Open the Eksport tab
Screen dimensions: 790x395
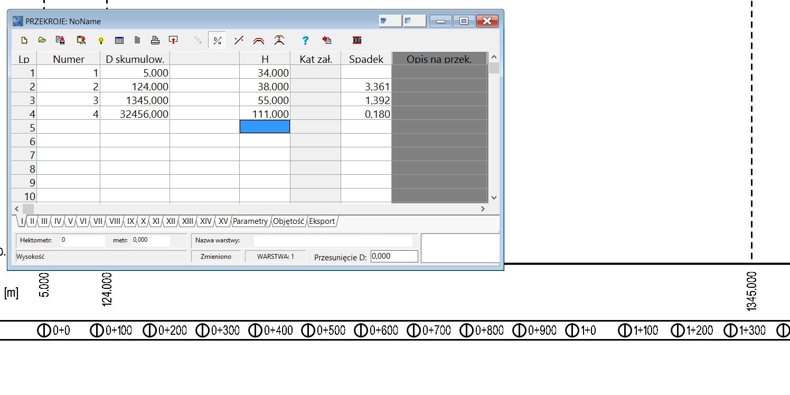tap(322, 221)
